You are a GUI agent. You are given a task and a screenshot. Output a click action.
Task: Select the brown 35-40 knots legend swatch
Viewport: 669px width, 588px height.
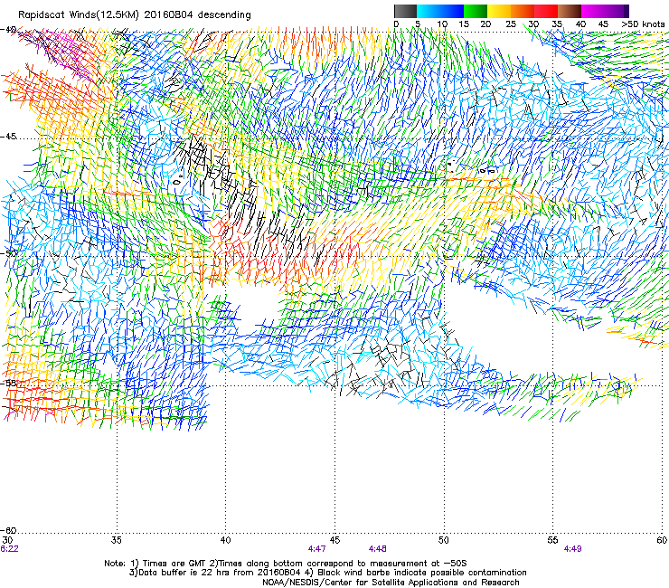coord(570,11)
